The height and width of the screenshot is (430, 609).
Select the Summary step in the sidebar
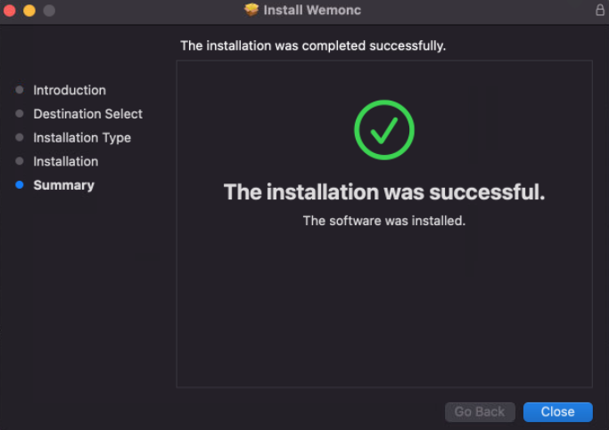tap(63, 185)
